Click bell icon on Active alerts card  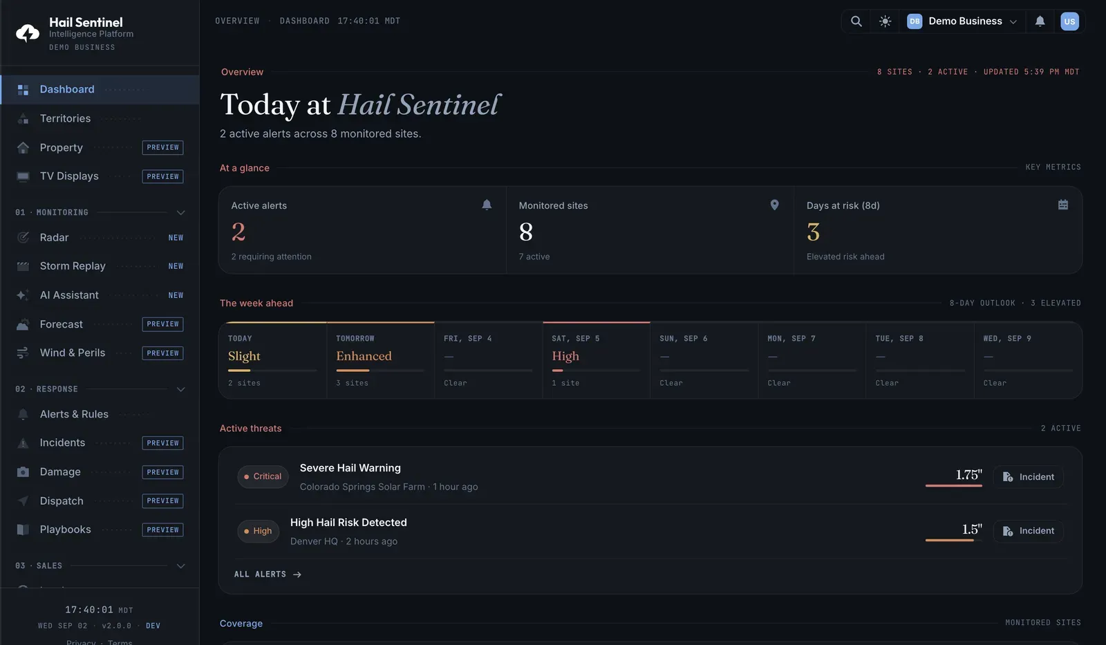(x=487, y=205)
